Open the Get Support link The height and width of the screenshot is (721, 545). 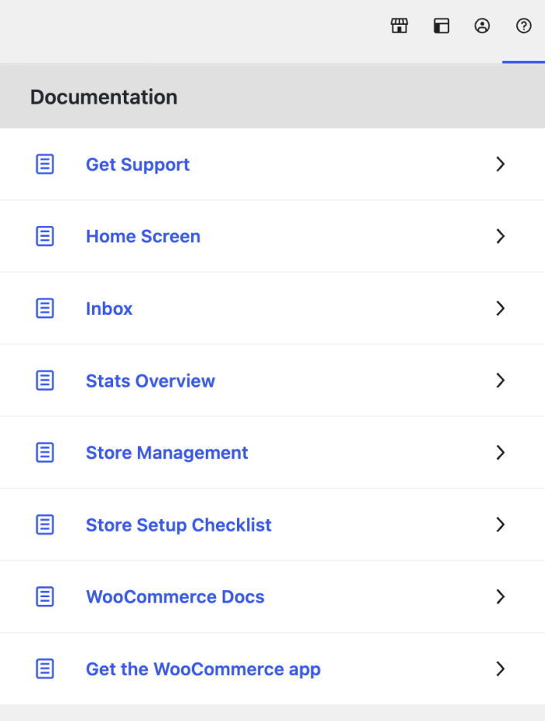coord(138,165)
